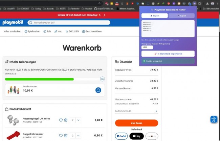Viewport: 220px width, 141px height.
Task: Click the green free-shipping progress bar
Action: pos(39,79)
